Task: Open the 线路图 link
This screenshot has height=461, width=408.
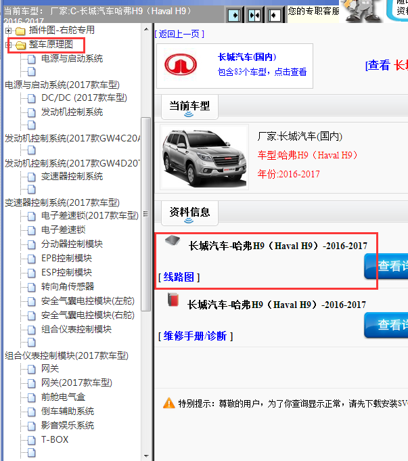Action: (x=179, y=277)
